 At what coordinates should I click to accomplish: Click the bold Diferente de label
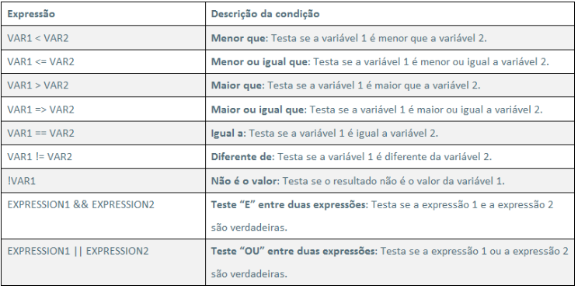[x=242, y=157]
